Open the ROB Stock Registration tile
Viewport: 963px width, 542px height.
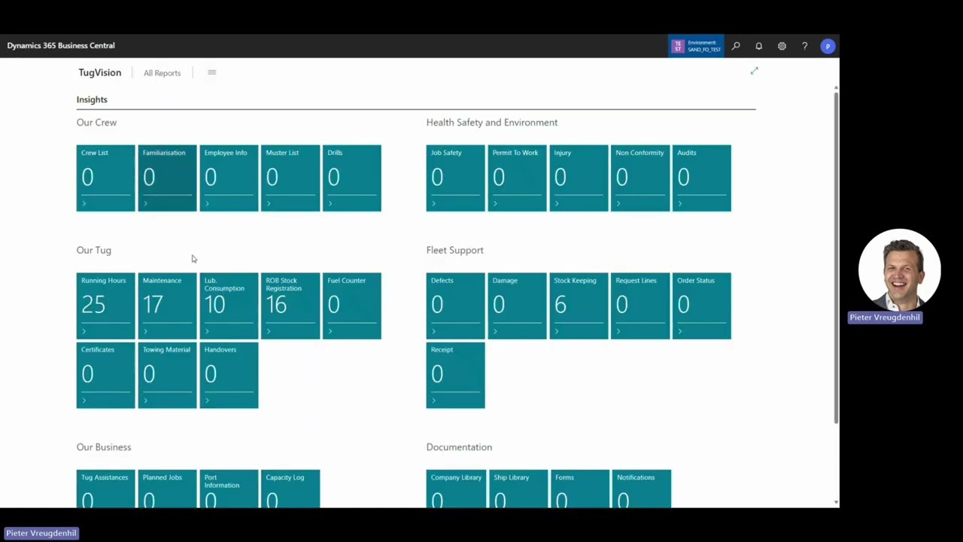290,306
